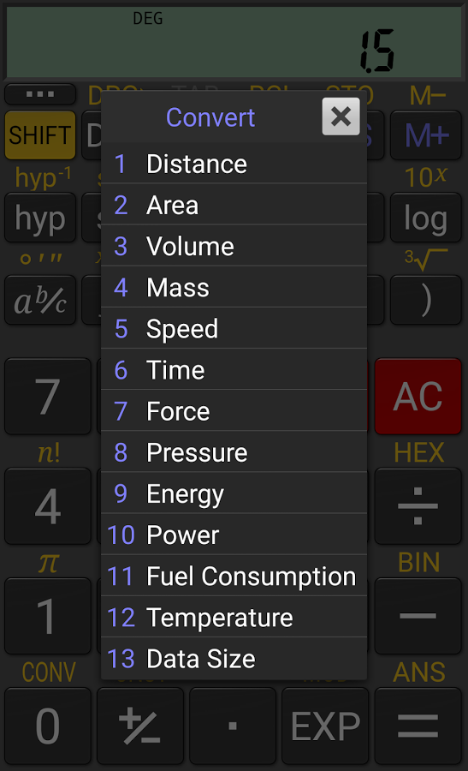Open Pressure conversion units
Viewport: 468px width, 771px height.
coord(234,452)
